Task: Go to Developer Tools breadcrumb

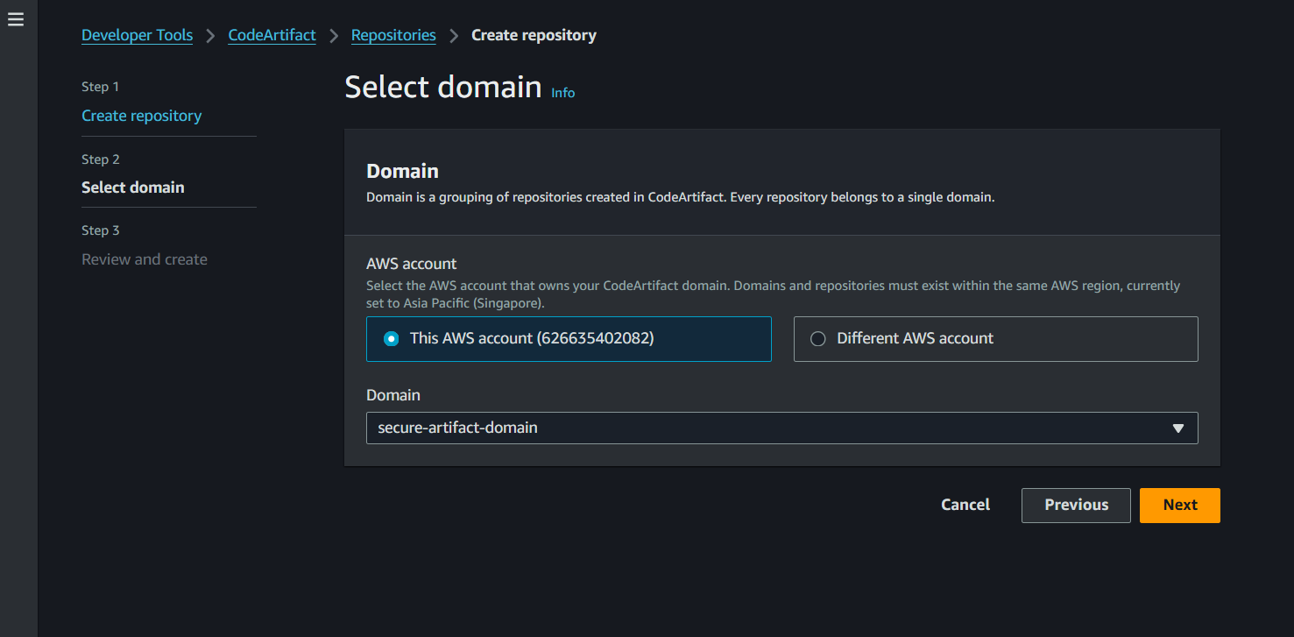Action: click(137, 35)
